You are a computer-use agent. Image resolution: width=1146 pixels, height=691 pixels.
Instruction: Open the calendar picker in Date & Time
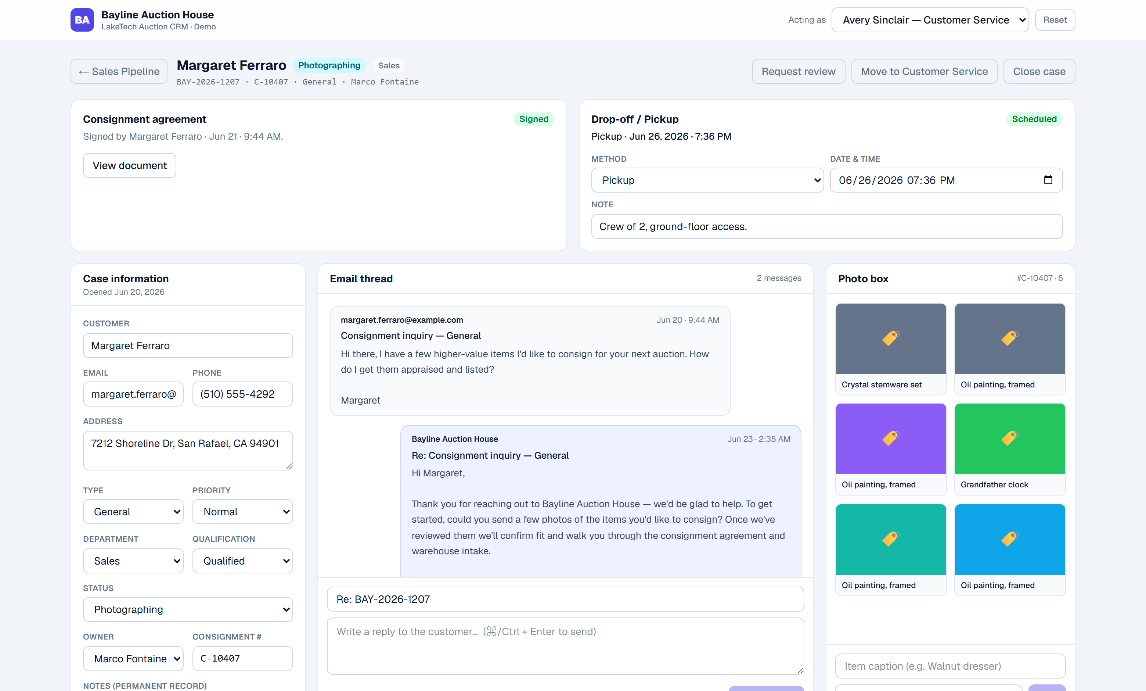click(x=1048, y=180)
